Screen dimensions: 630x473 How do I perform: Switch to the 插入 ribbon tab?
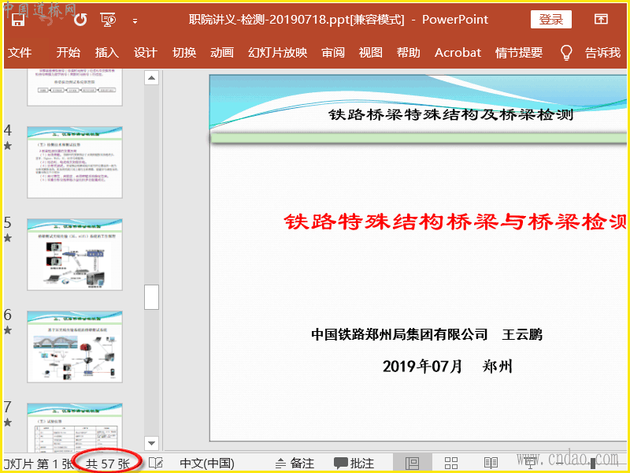click(x=107, y=52)
